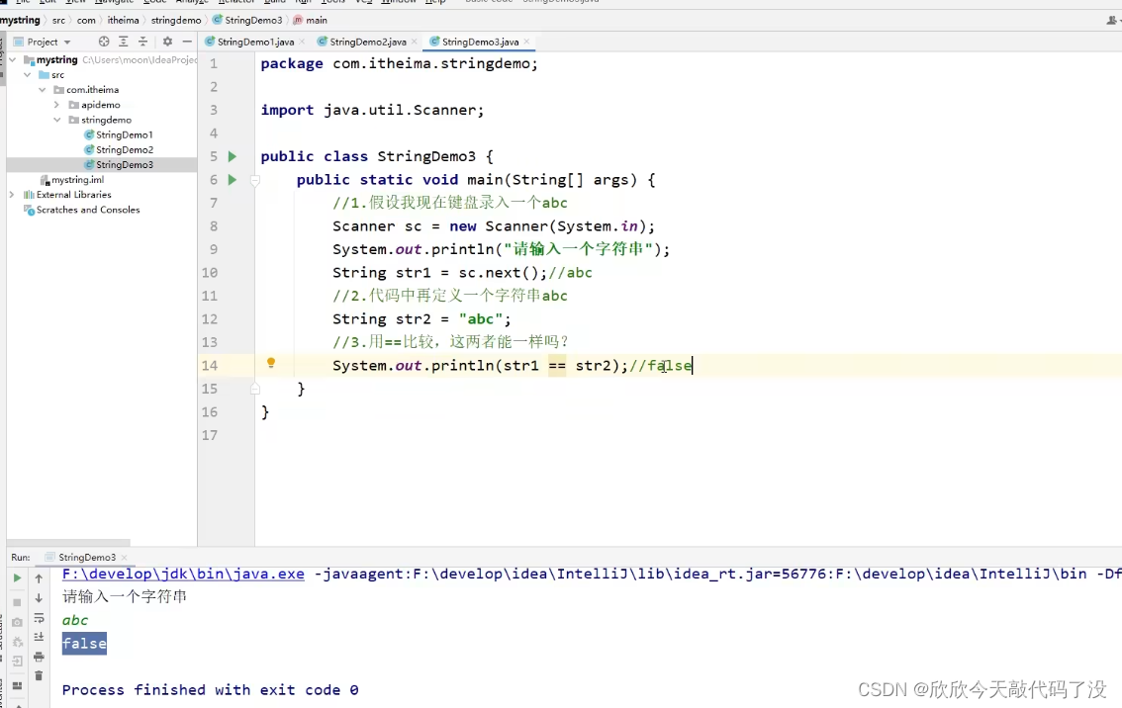Open the StringDemo2.java tab
The height and width of the screenshot is (708, 1122).
366,43
